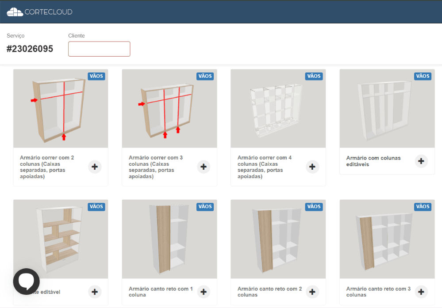Add 'Armário canto reto com 1 coluna' via plus icon

click(x=204, y=292)
